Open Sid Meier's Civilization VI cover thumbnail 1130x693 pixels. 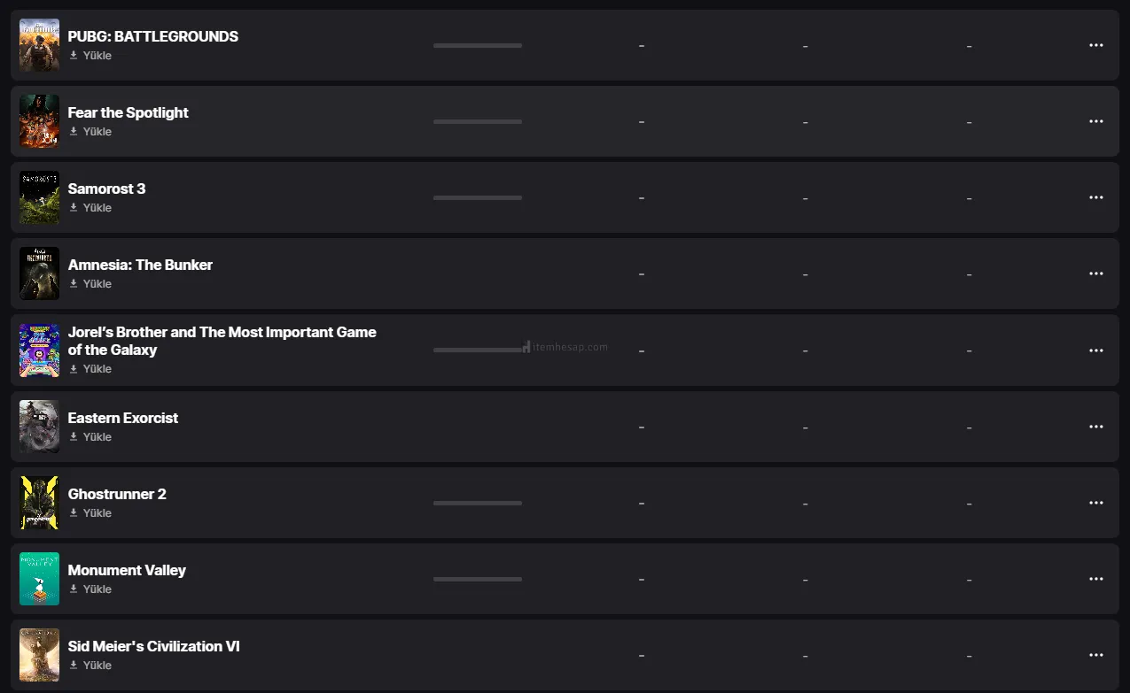pyautogui.click(x=39, y=655)
